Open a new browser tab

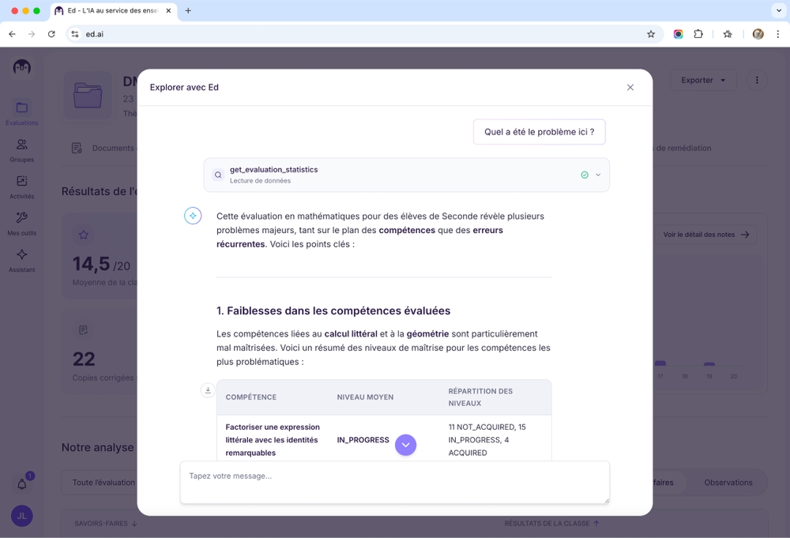click(x=188, y=10)
